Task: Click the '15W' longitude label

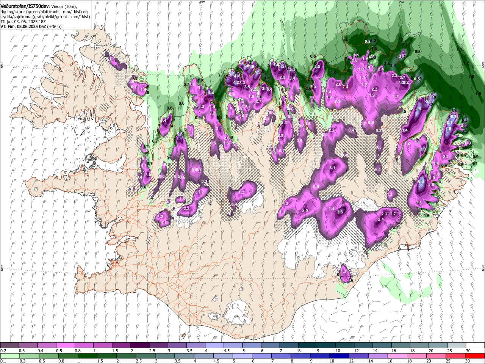Action: click(401, 2)
